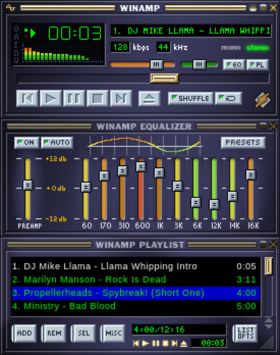This screenshot has height=355, width=280.
Task: Open a file with the Eject button
Action: [x=150, y=99]
